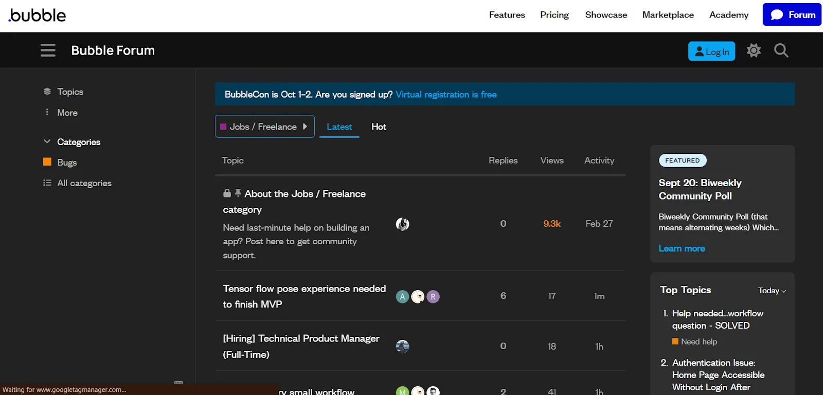This screenshot has height=395, width=823.
Task: Click the Bubble logo
Action: (37, 15)
